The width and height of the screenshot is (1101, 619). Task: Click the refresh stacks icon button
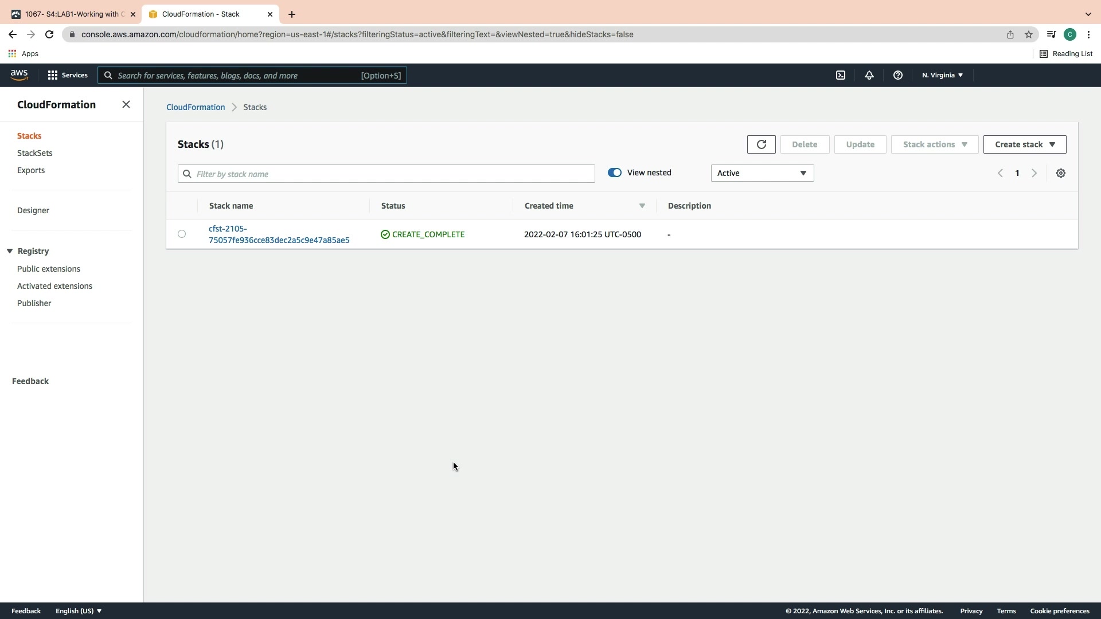pyautogui.click(x=761, y=144)
